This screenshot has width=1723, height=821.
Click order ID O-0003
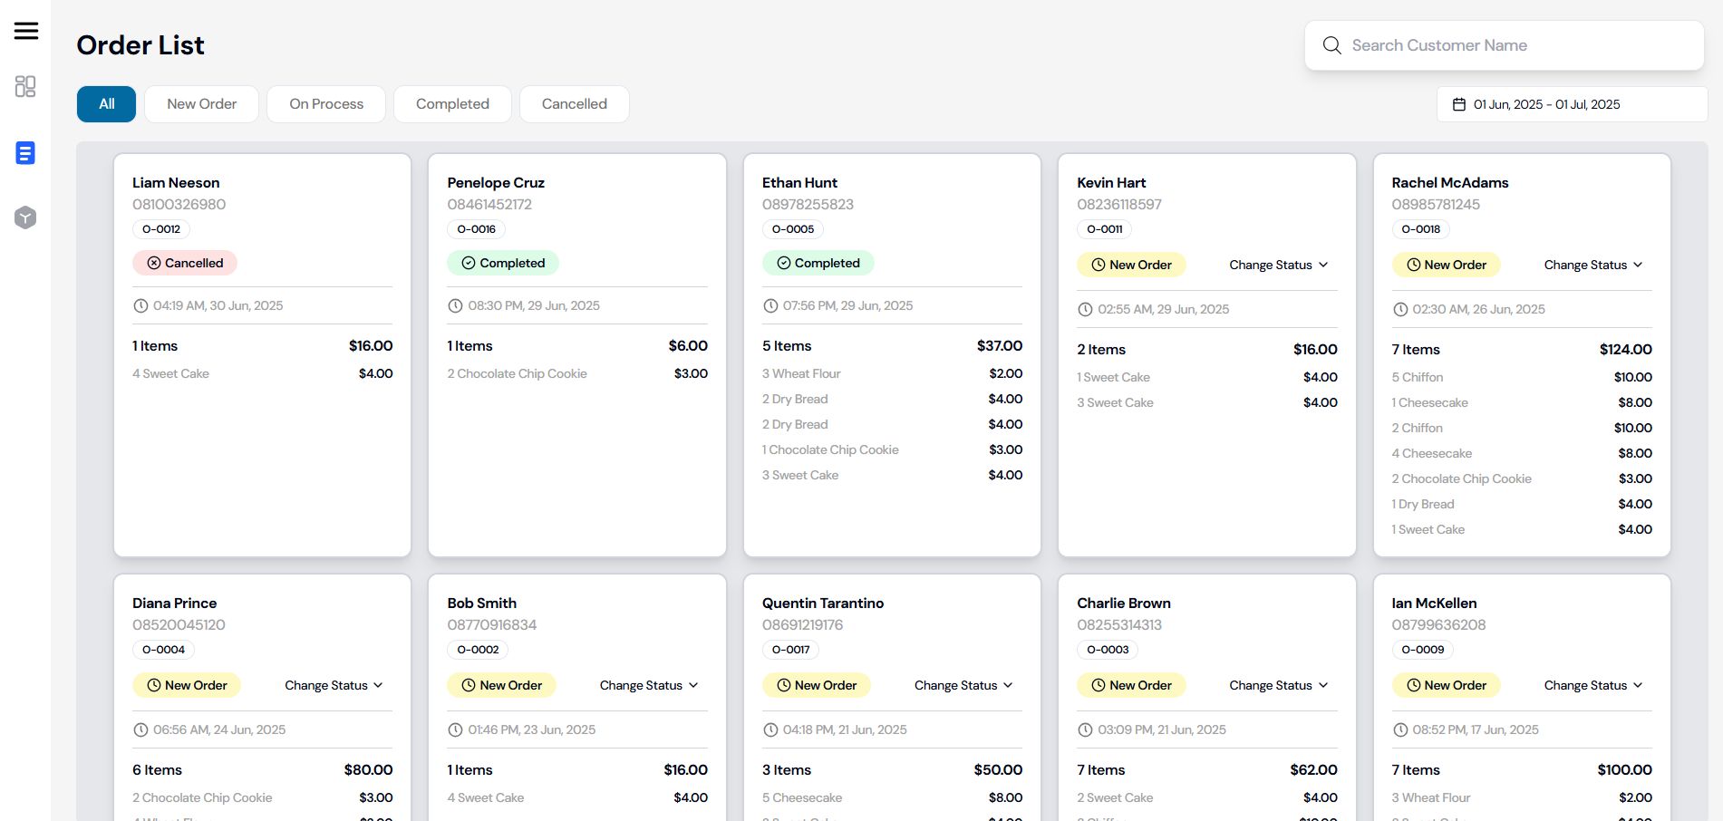(x=1108, y=650)
